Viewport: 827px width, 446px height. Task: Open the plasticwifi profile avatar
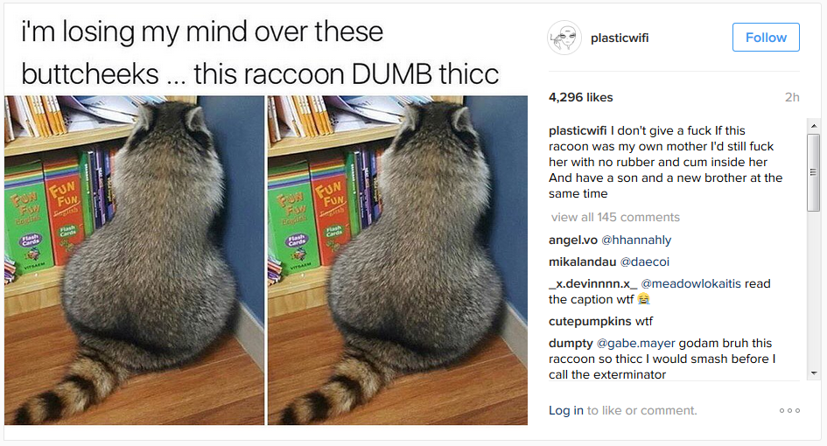(564, 38)
